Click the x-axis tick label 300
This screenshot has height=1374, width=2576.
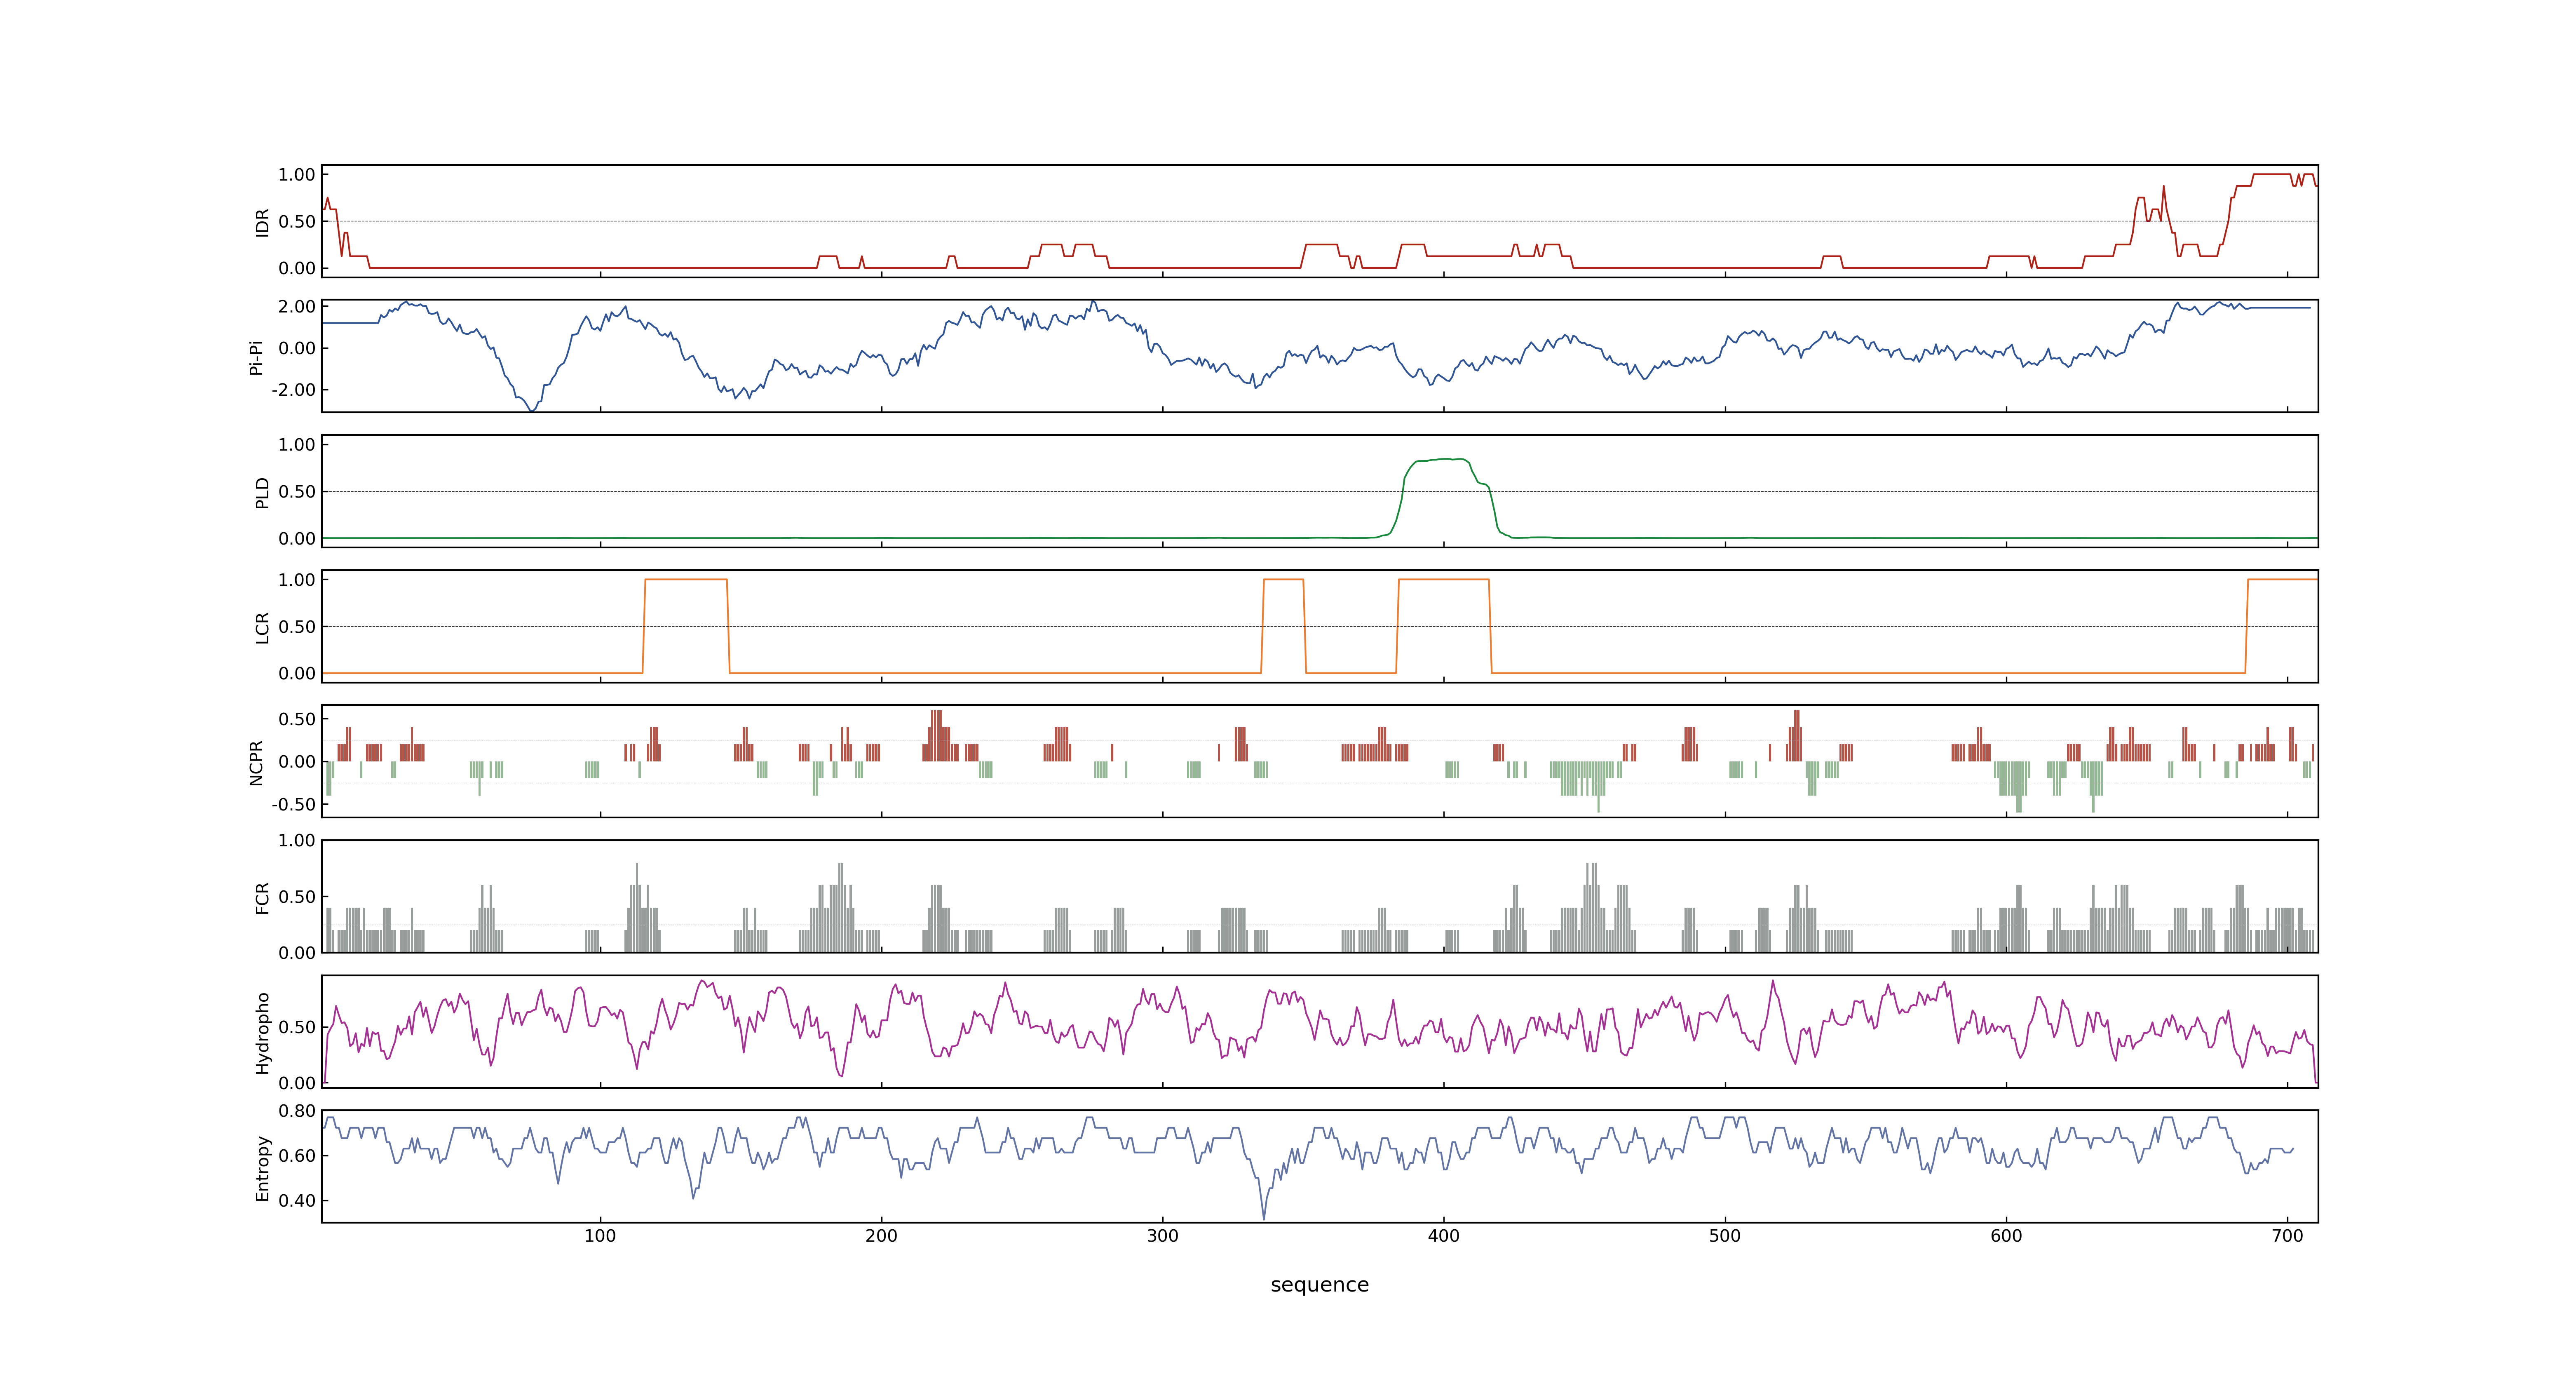point(1162,1236)
